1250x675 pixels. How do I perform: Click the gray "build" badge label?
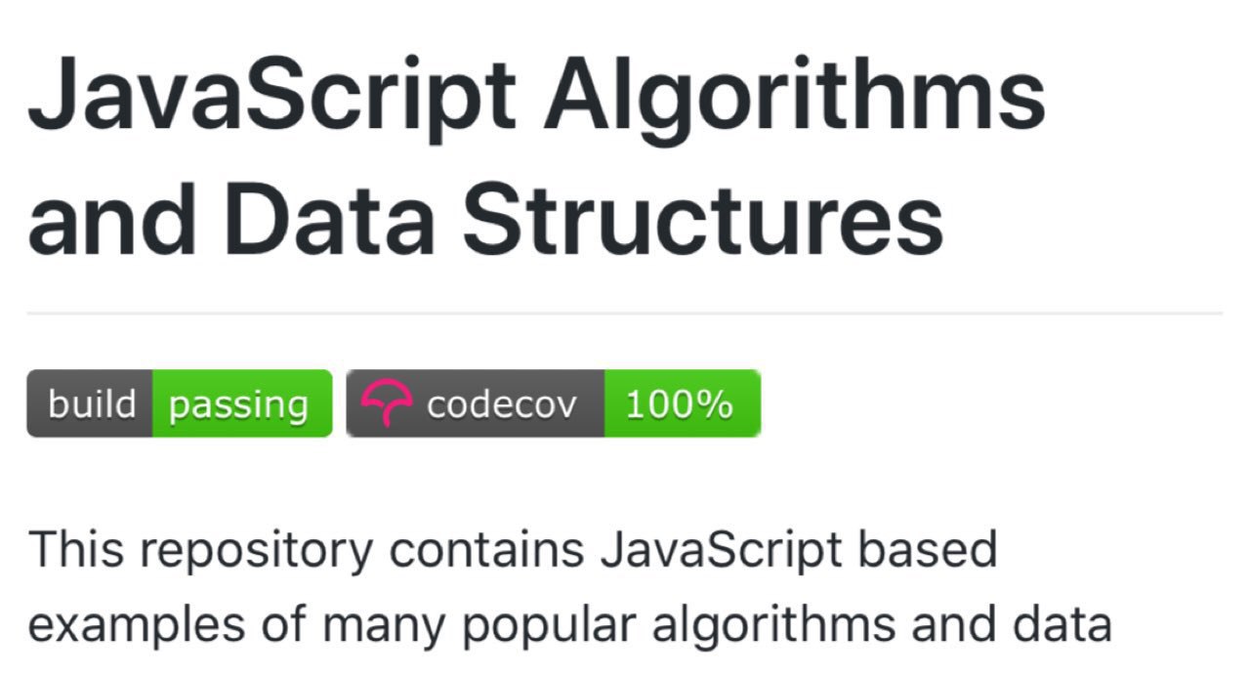point(90,403)
